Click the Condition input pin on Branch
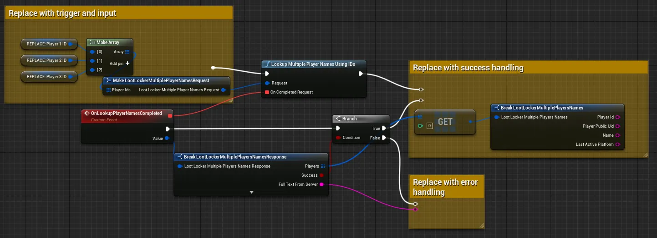The height and width of the screenshot is (238, 657). tap(338, 138)
